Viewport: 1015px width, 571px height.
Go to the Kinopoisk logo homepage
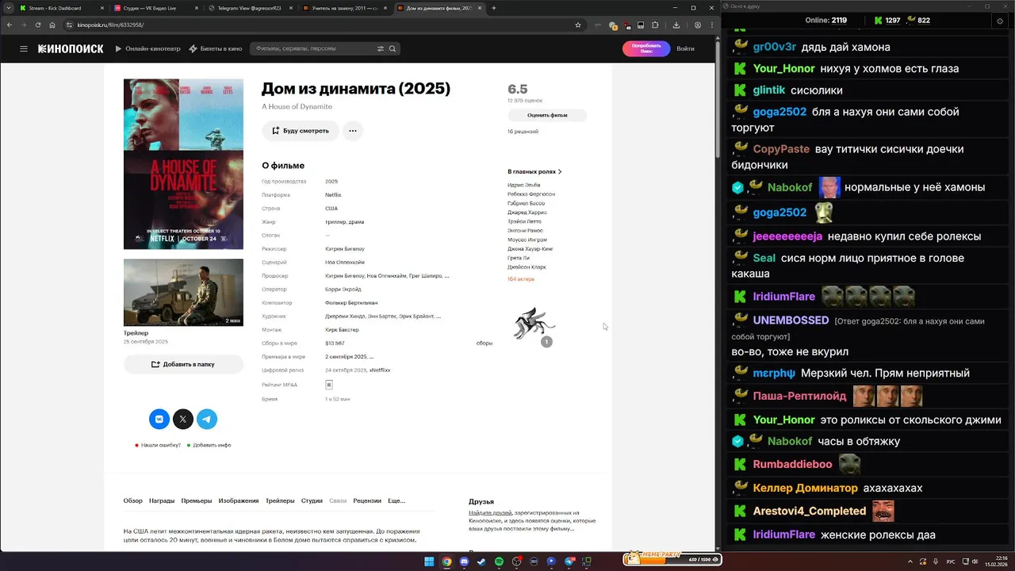pos(71,48)
